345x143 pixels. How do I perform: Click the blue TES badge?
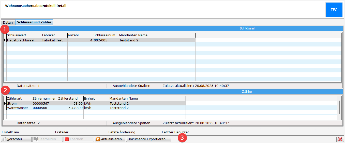coord(334,10)
